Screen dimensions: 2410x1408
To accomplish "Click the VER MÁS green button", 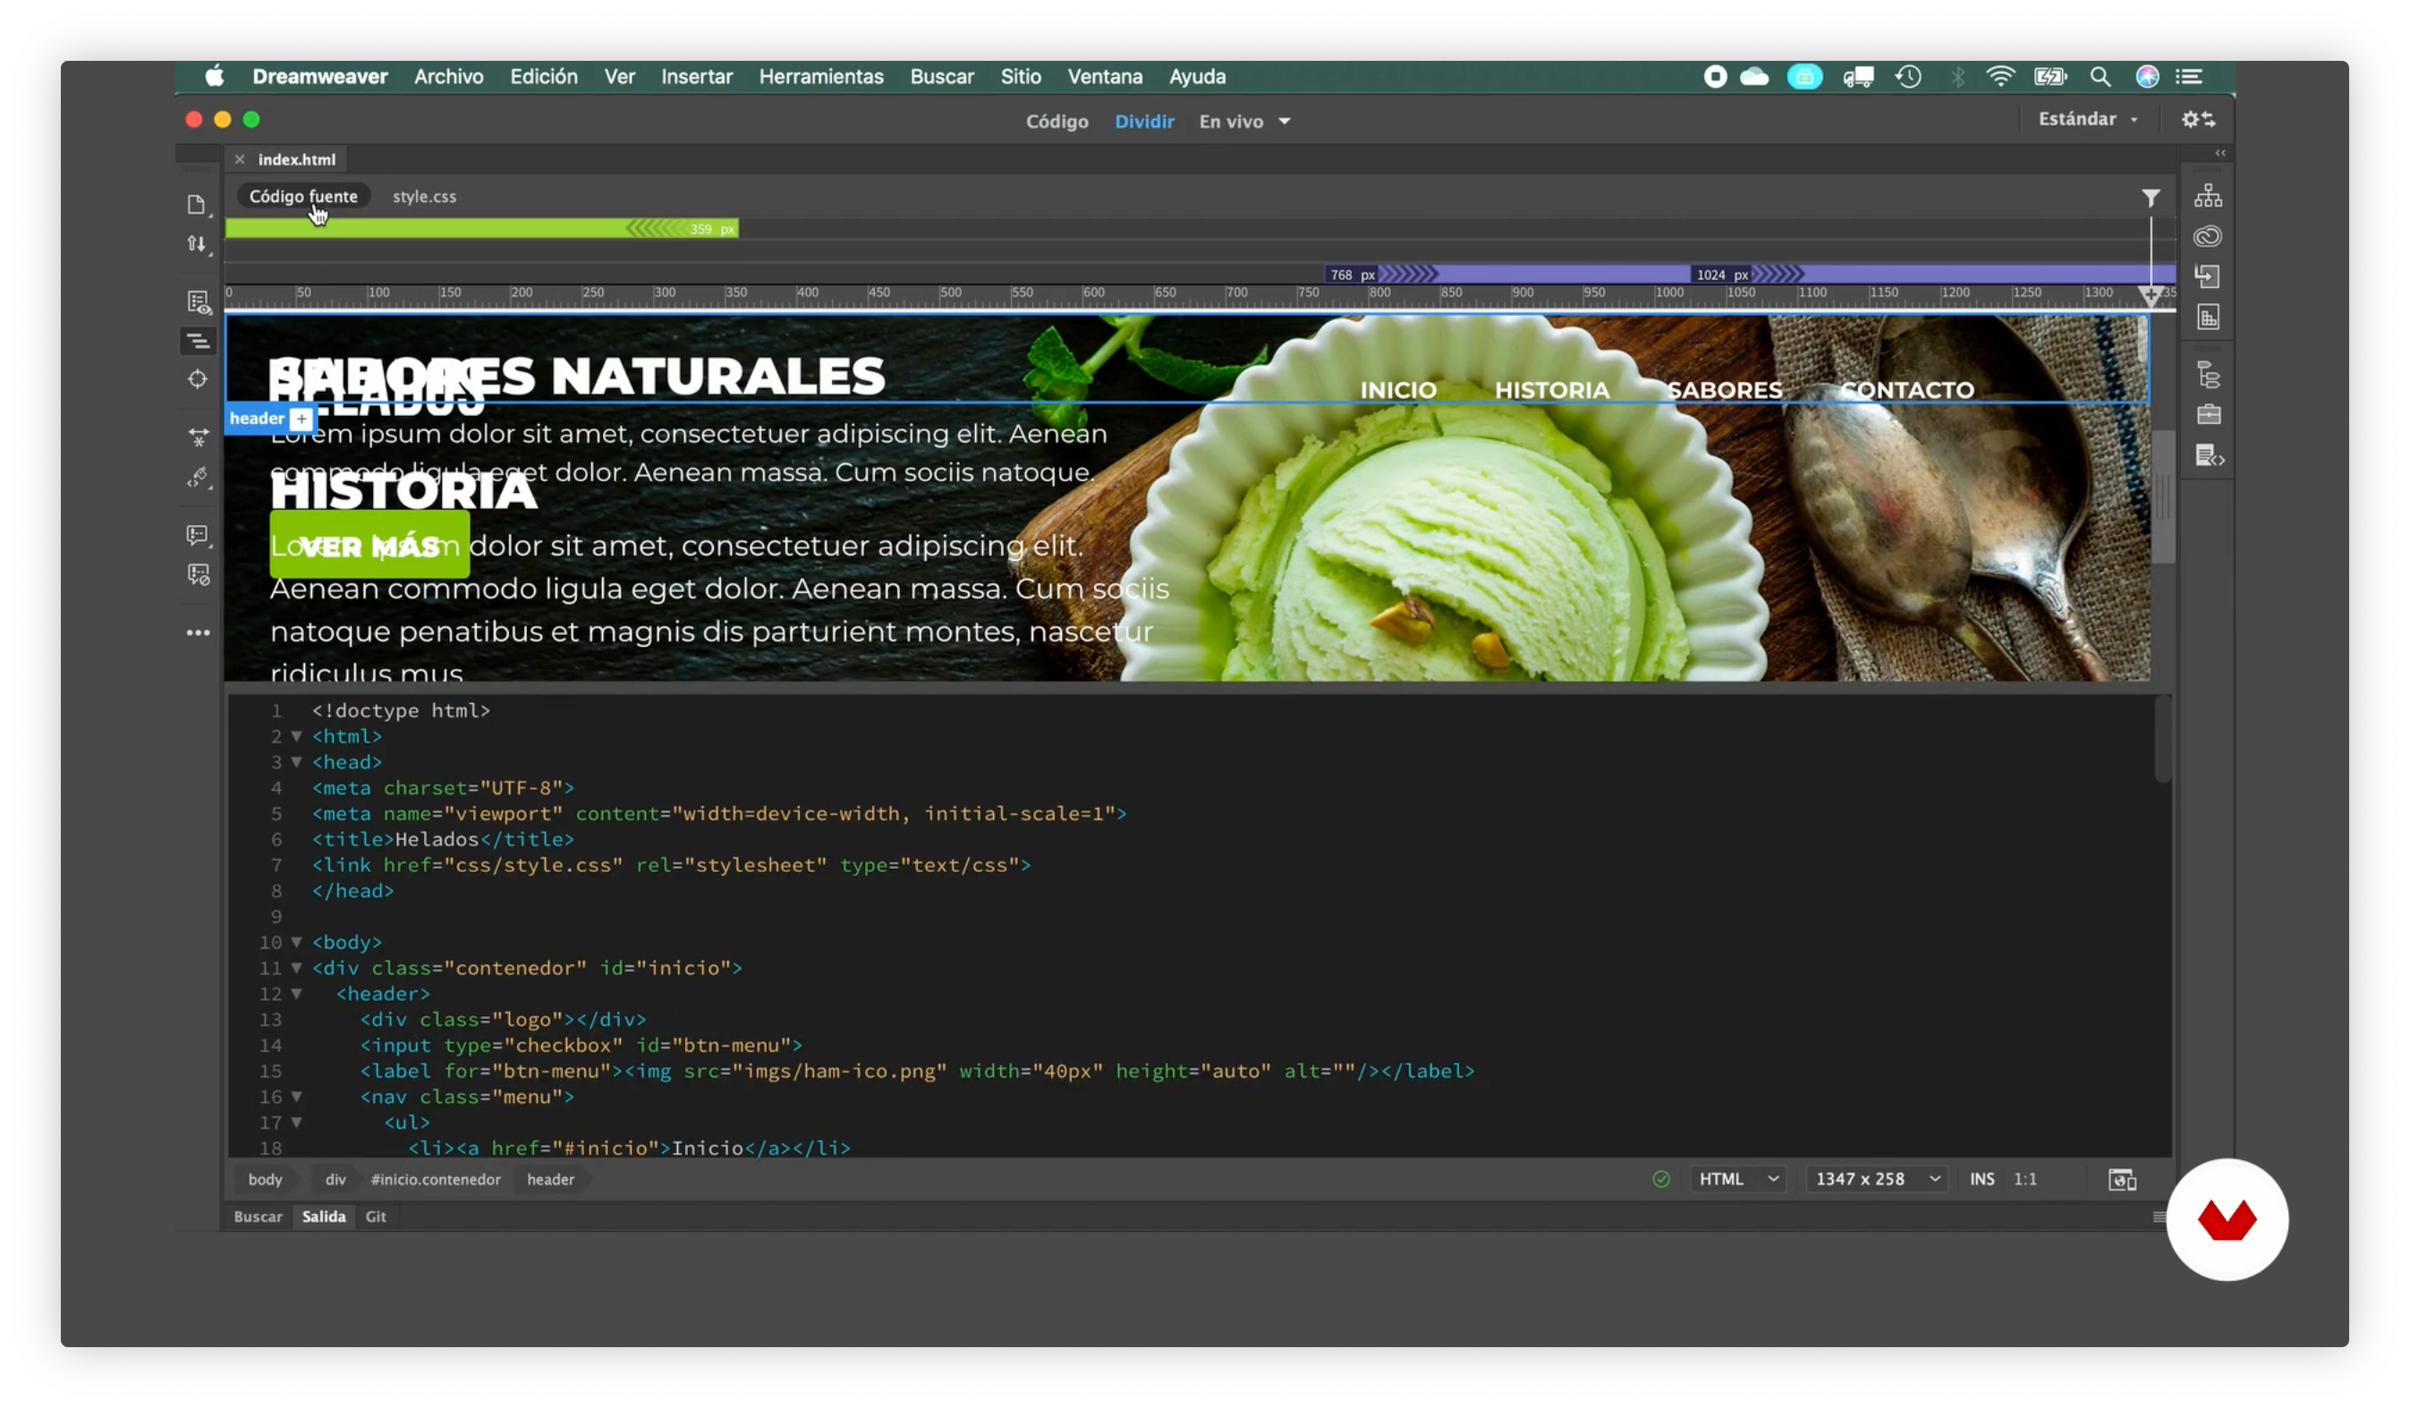I will [x=369, y=545].
